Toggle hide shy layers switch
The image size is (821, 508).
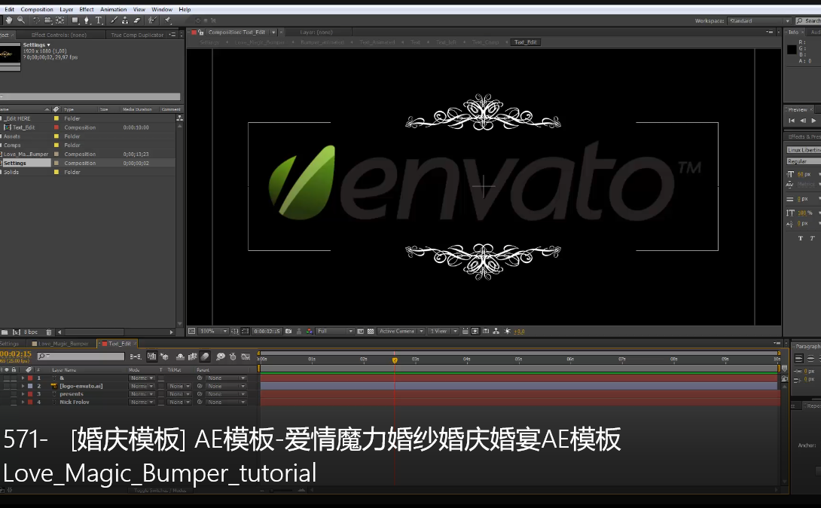click(180, 357)
